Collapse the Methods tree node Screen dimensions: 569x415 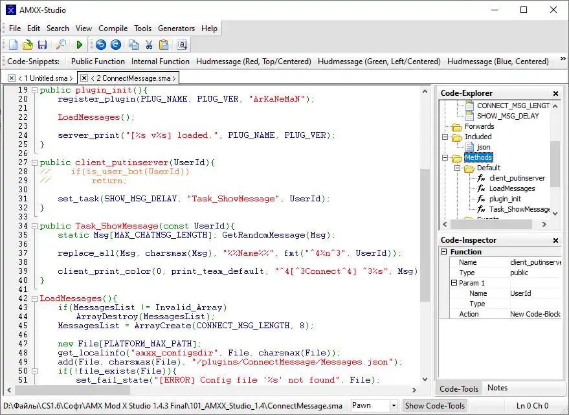click(x=445, y=157)
